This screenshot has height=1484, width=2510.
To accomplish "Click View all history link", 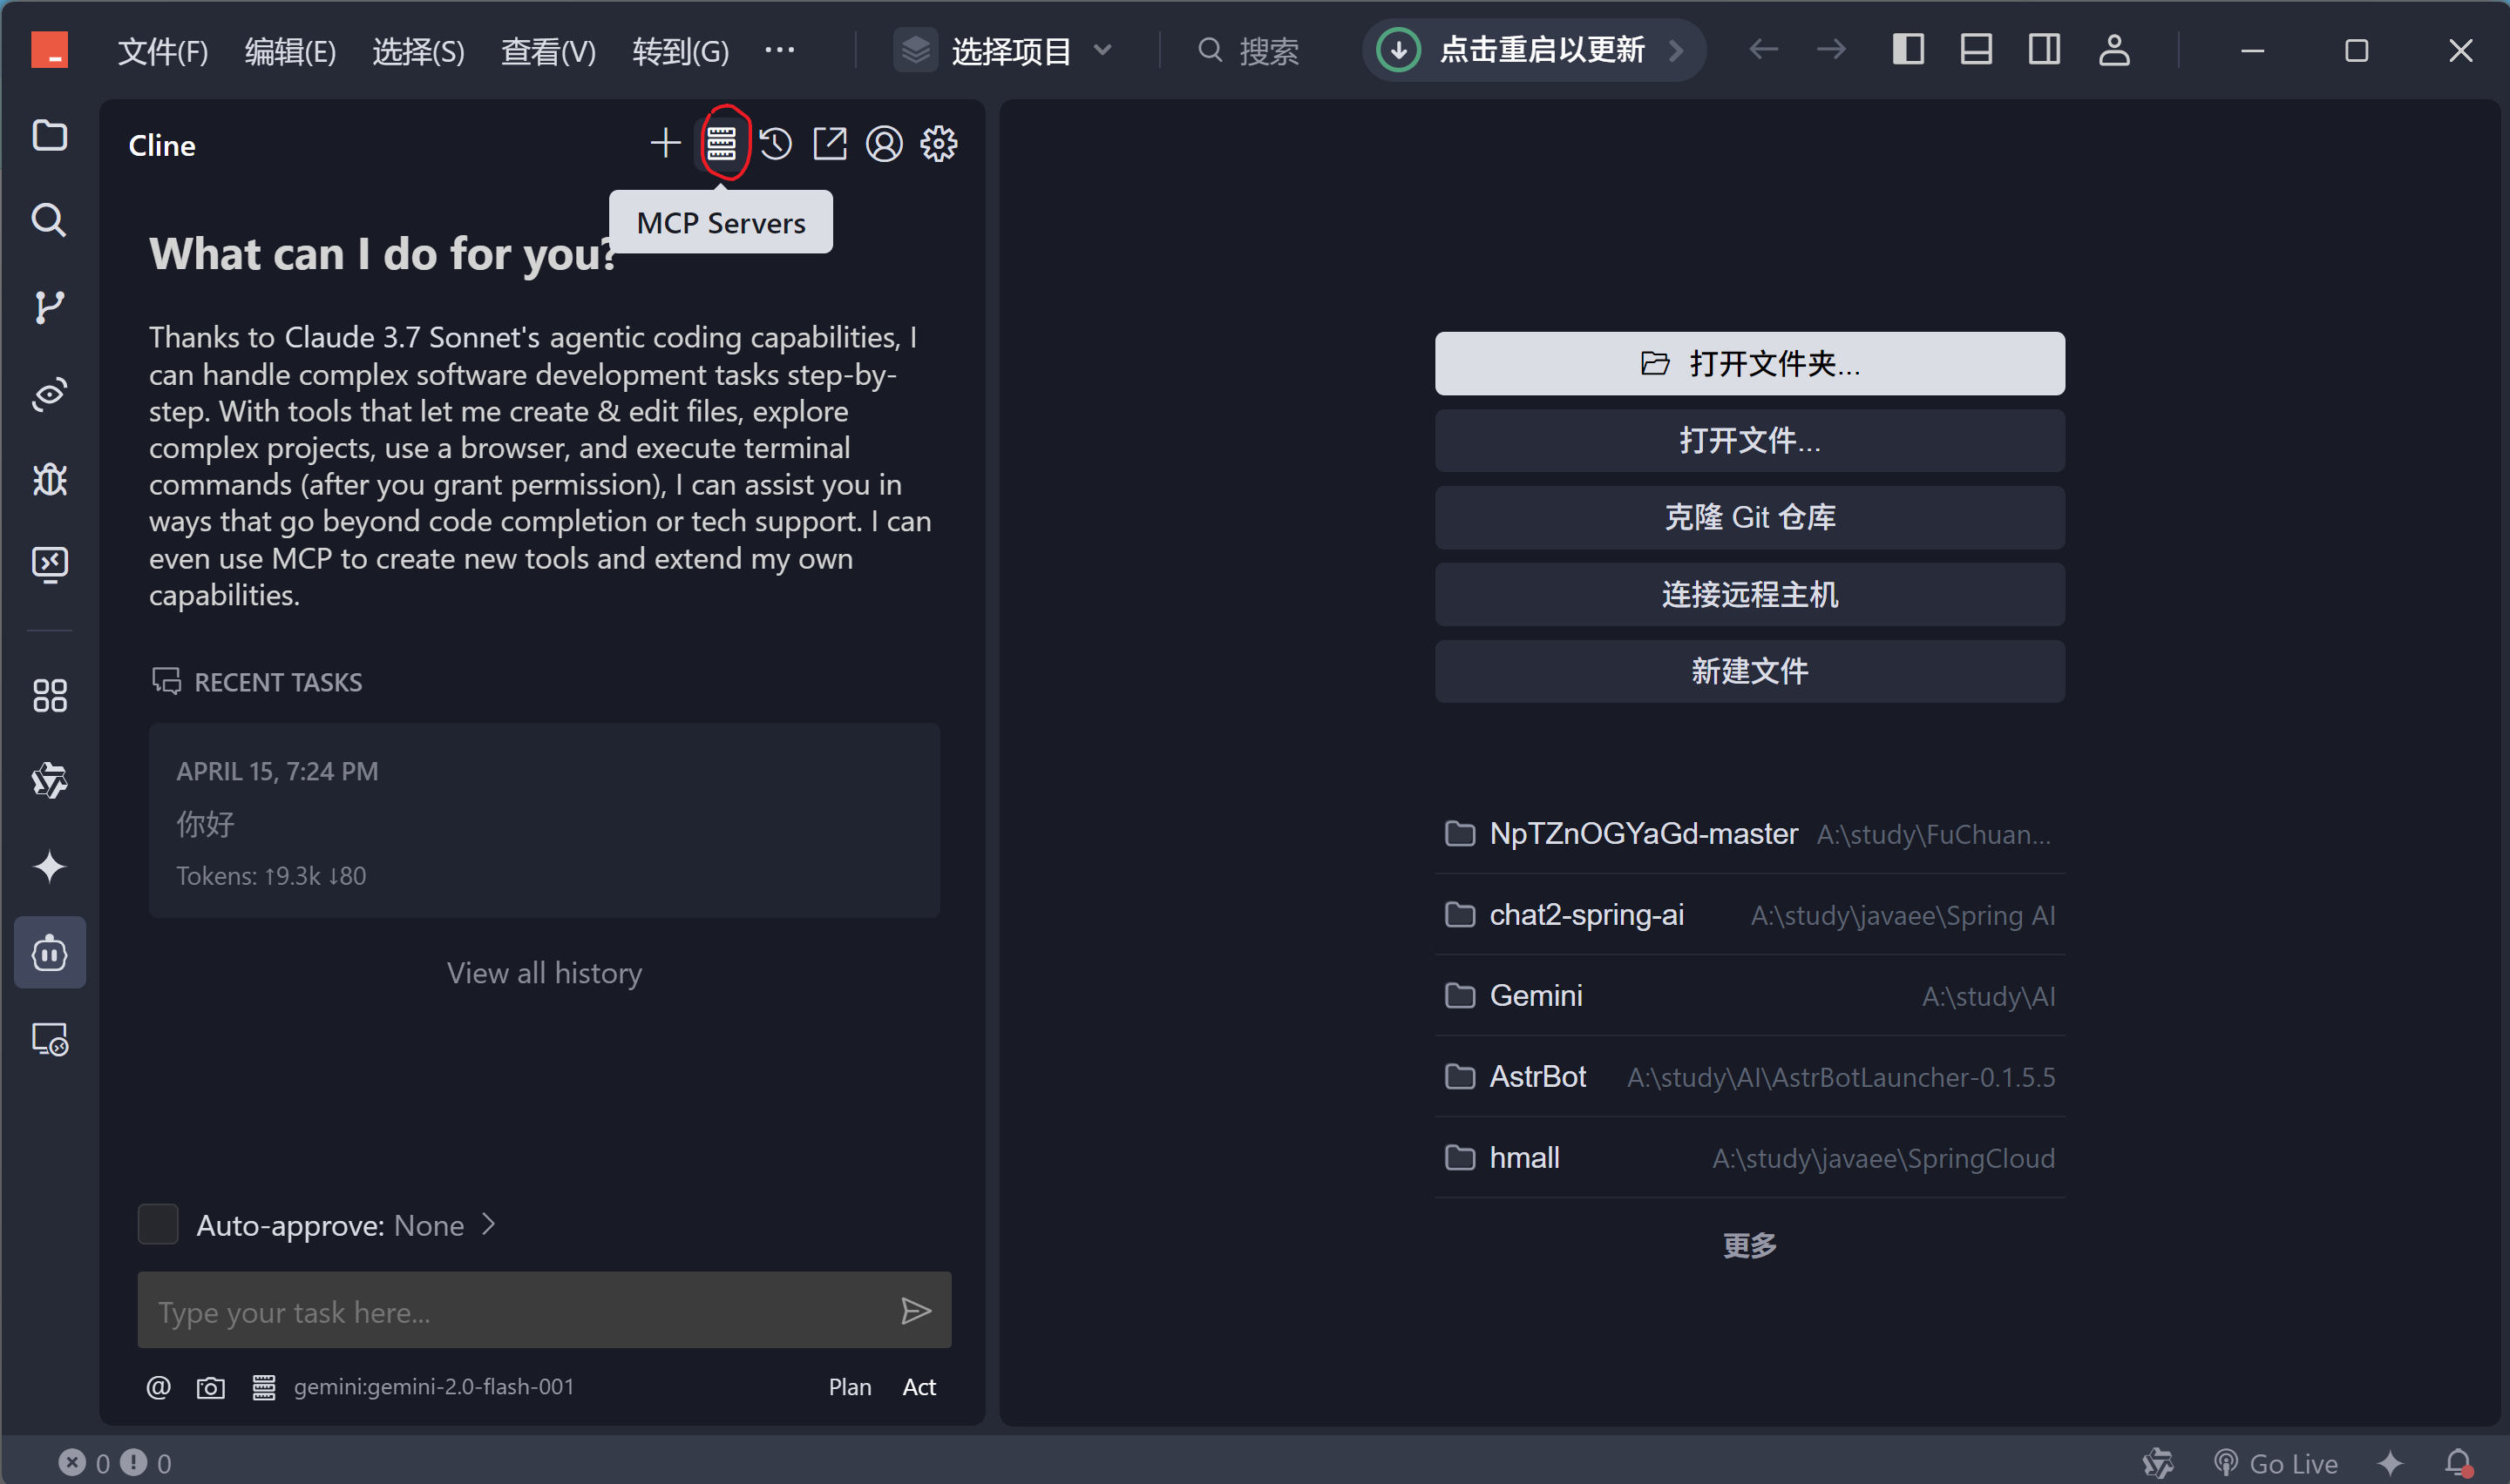I will pyautogui.click(x=544, y=973).
